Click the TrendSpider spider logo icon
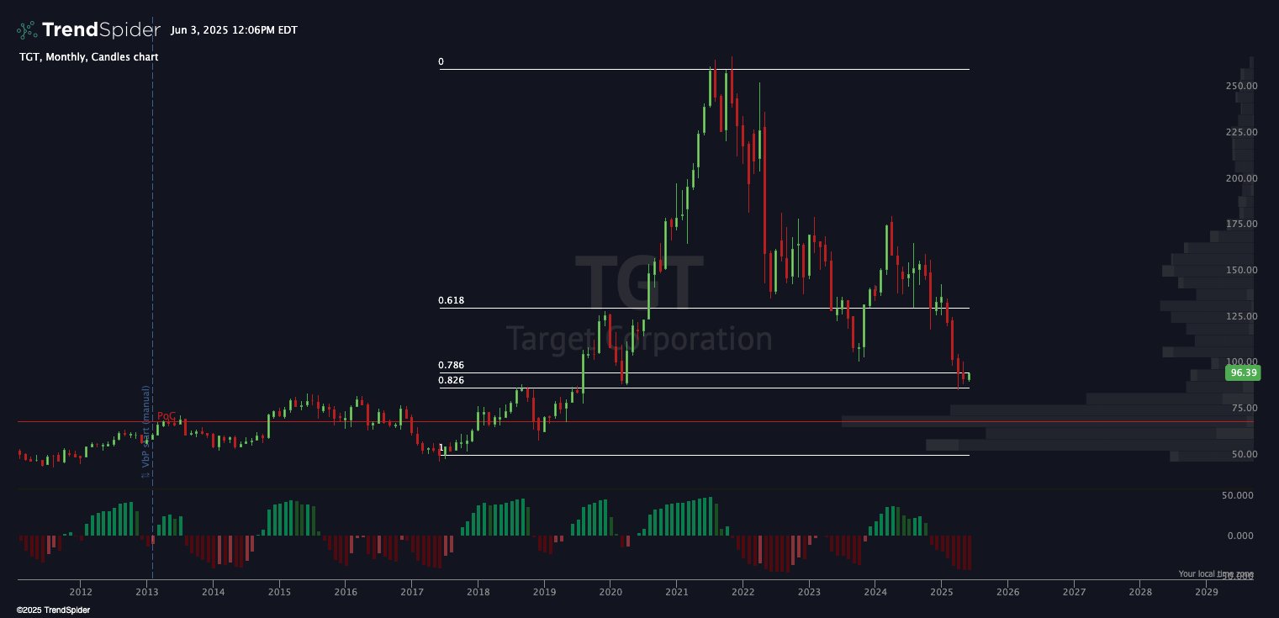 27,30
